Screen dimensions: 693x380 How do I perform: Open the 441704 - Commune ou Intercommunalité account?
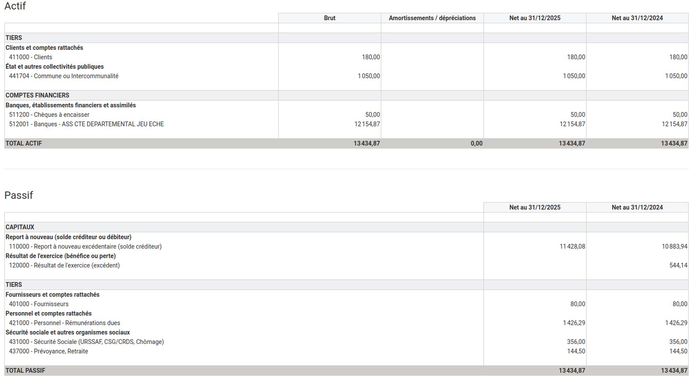(64, 76)
